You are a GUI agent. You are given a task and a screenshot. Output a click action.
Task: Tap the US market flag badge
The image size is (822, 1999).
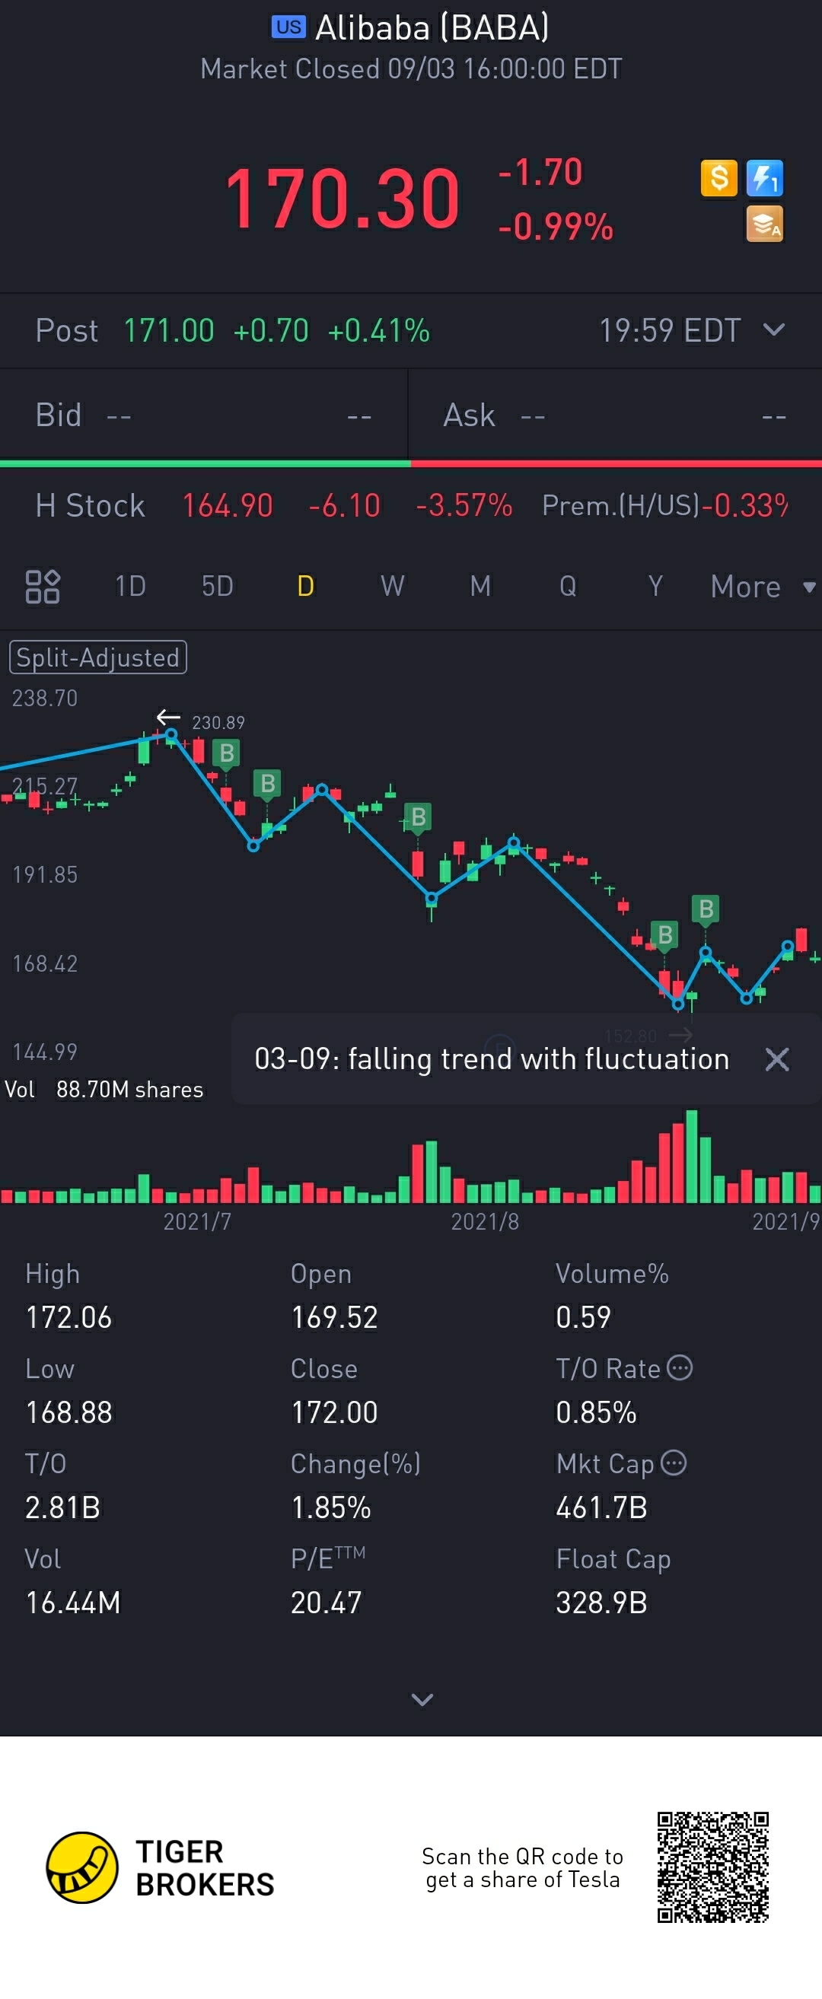pyautogui.click(x=288, y=27)
